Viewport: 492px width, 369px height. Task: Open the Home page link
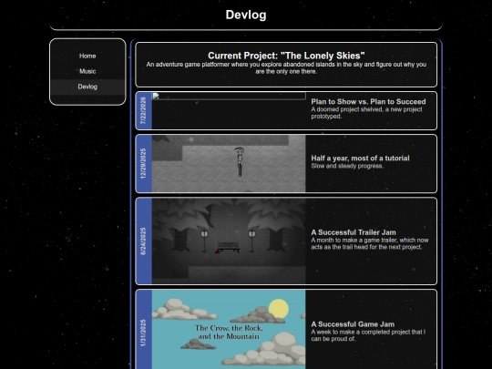click(x=87, y=56)
